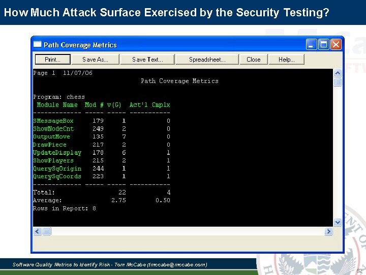
Task: Click the average v(G) value 2.75
Action: [118, 201]
